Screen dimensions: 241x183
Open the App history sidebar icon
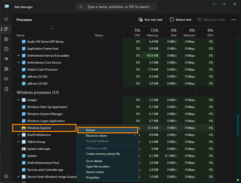(x=6, y=49)
